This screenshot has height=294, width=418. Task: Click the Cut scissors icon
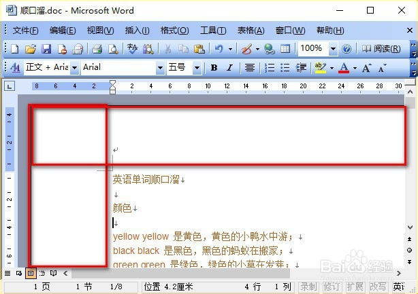point(167,49)
